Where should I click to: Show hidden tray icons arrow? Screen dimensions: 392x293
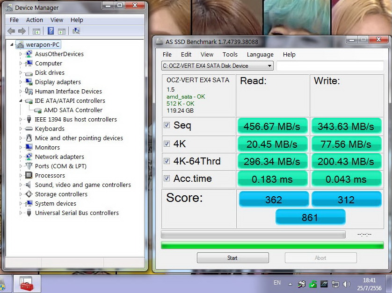290,284
